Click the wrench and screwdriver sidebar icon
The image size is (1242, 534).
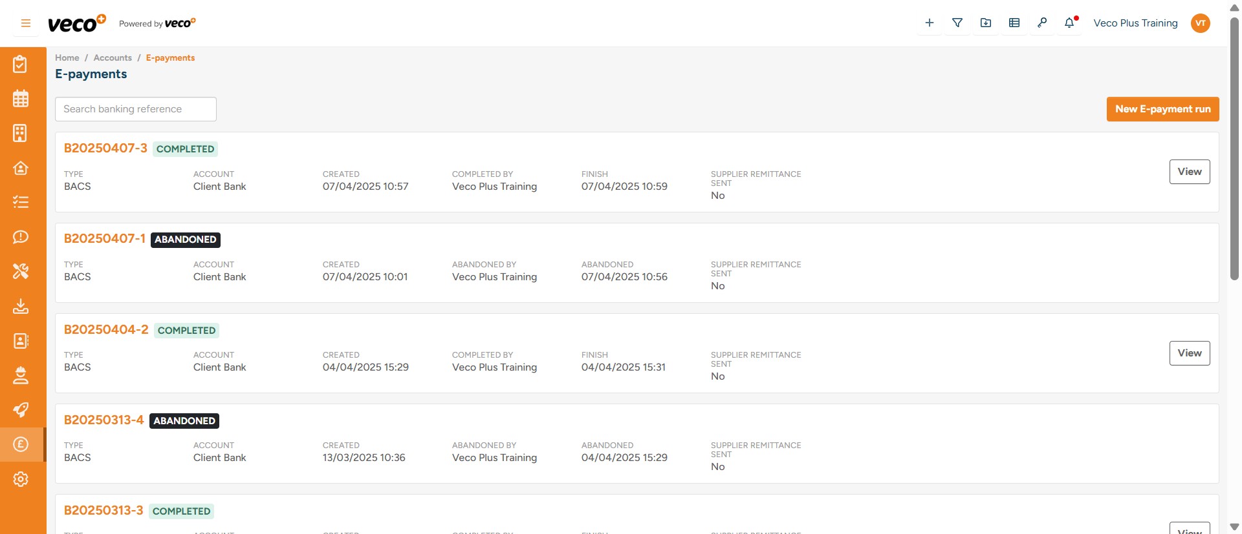click(x=21, y=271)
